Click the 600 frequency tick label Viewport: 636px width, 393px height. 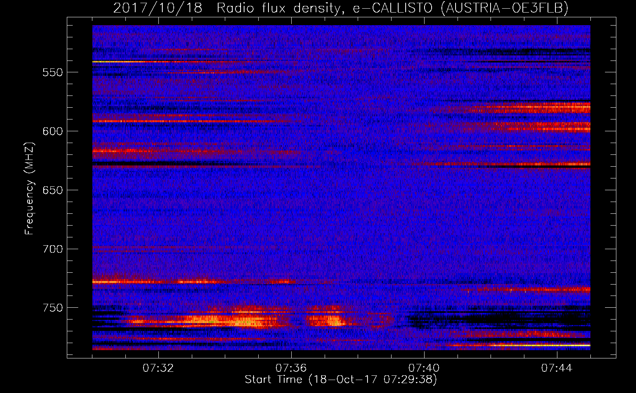[53, 131]
